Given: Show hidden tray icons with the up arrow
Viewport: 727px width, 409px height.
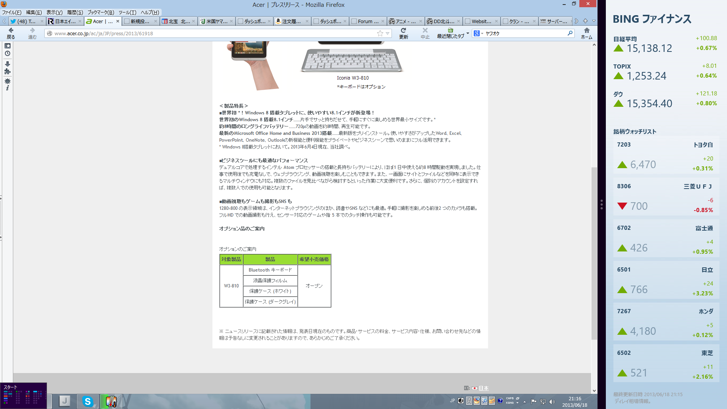Looking at the screenshot, I should pos(524,401).
